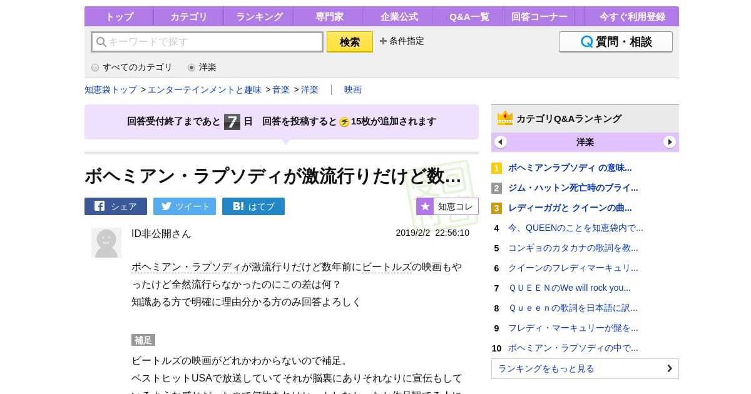This screenshot has width=751, height=394.
Task: Bookmark with はてブ button
Action: [253, 206]
